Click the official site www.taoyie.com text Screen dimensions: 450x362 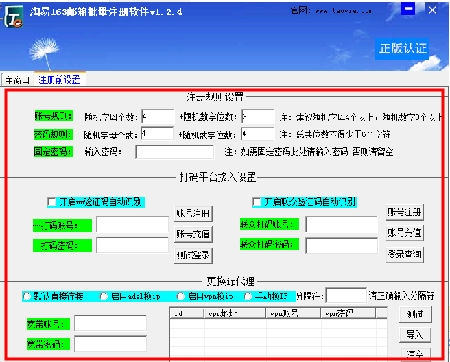[x=344, y=11]
